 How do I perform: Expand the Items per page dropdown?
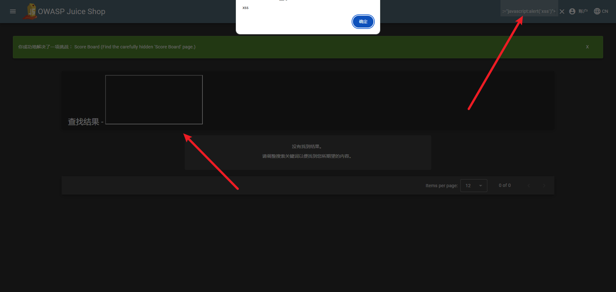point(474,186)
